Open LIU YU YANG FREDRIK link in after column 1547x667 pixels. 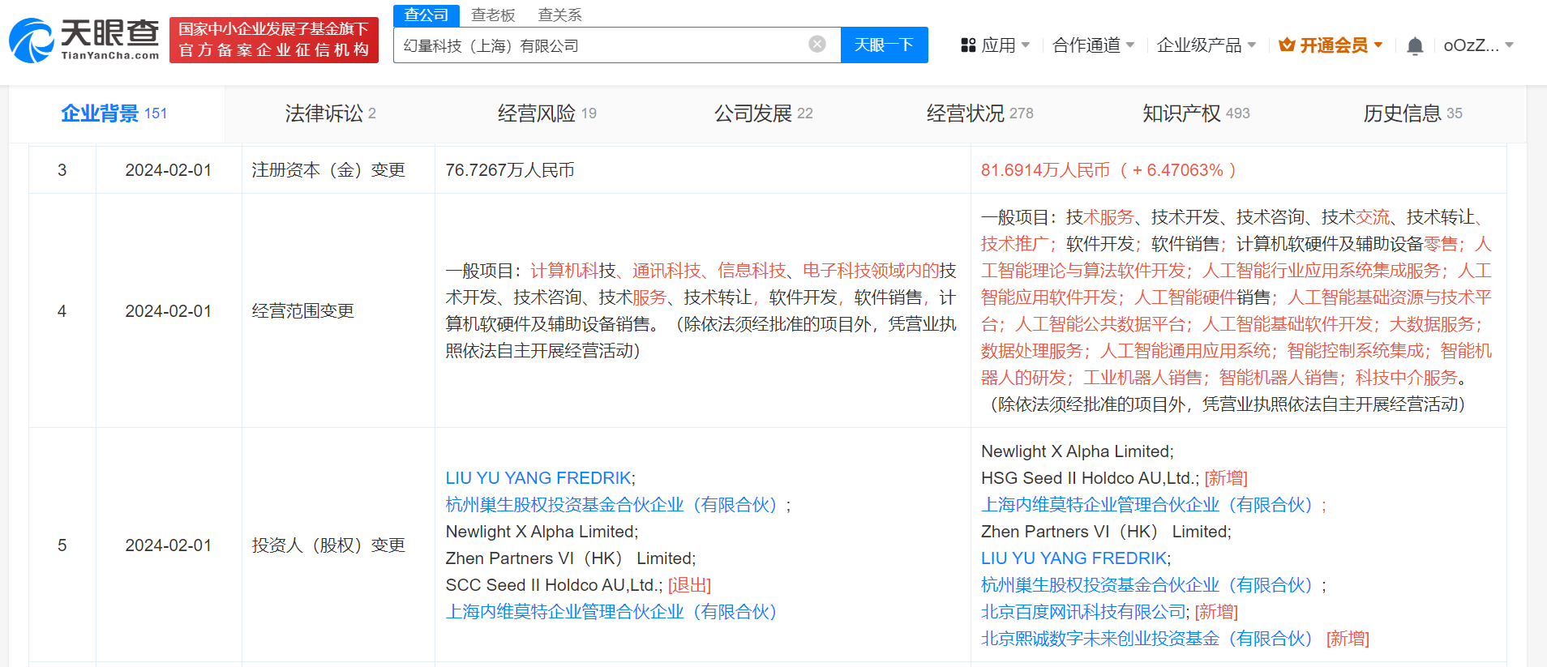click(1074, 558)
